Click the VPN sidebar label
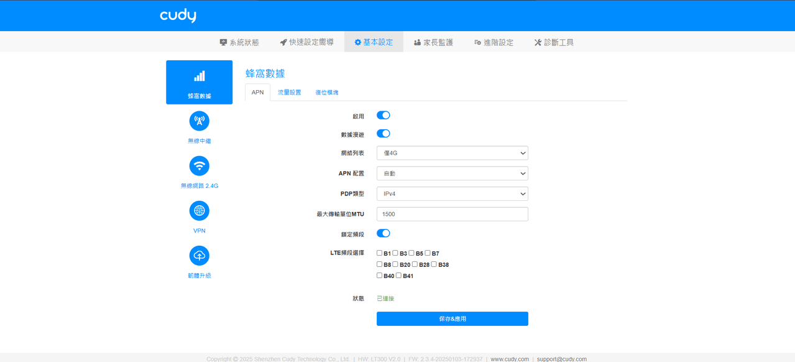The width and height of the screenshot is (795, 362). click(x=200, y=231)
